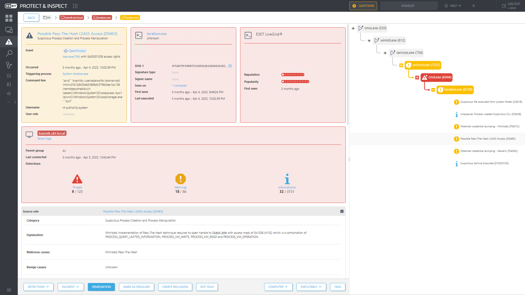Open the Dashboard icon in sidebar
Screen dimensions: 525x295
coord(9,18)
